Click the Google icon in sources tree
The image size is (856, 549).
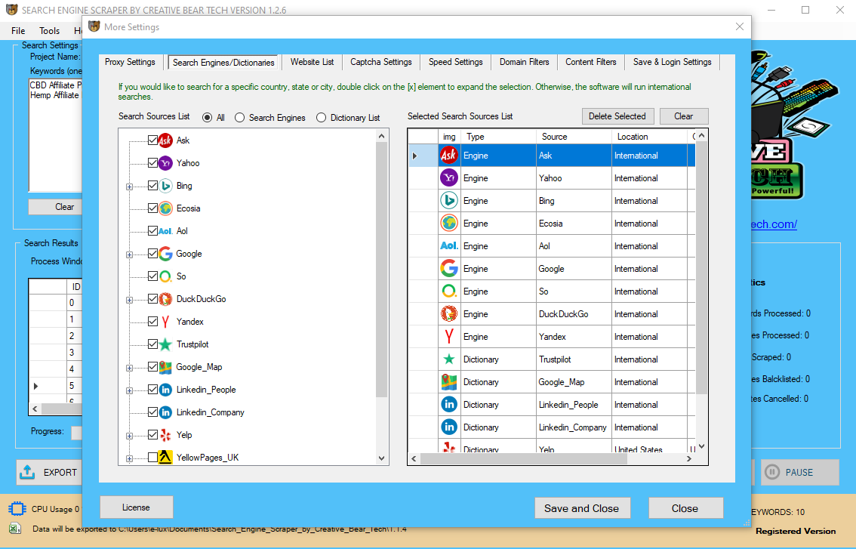coord(165,254)
